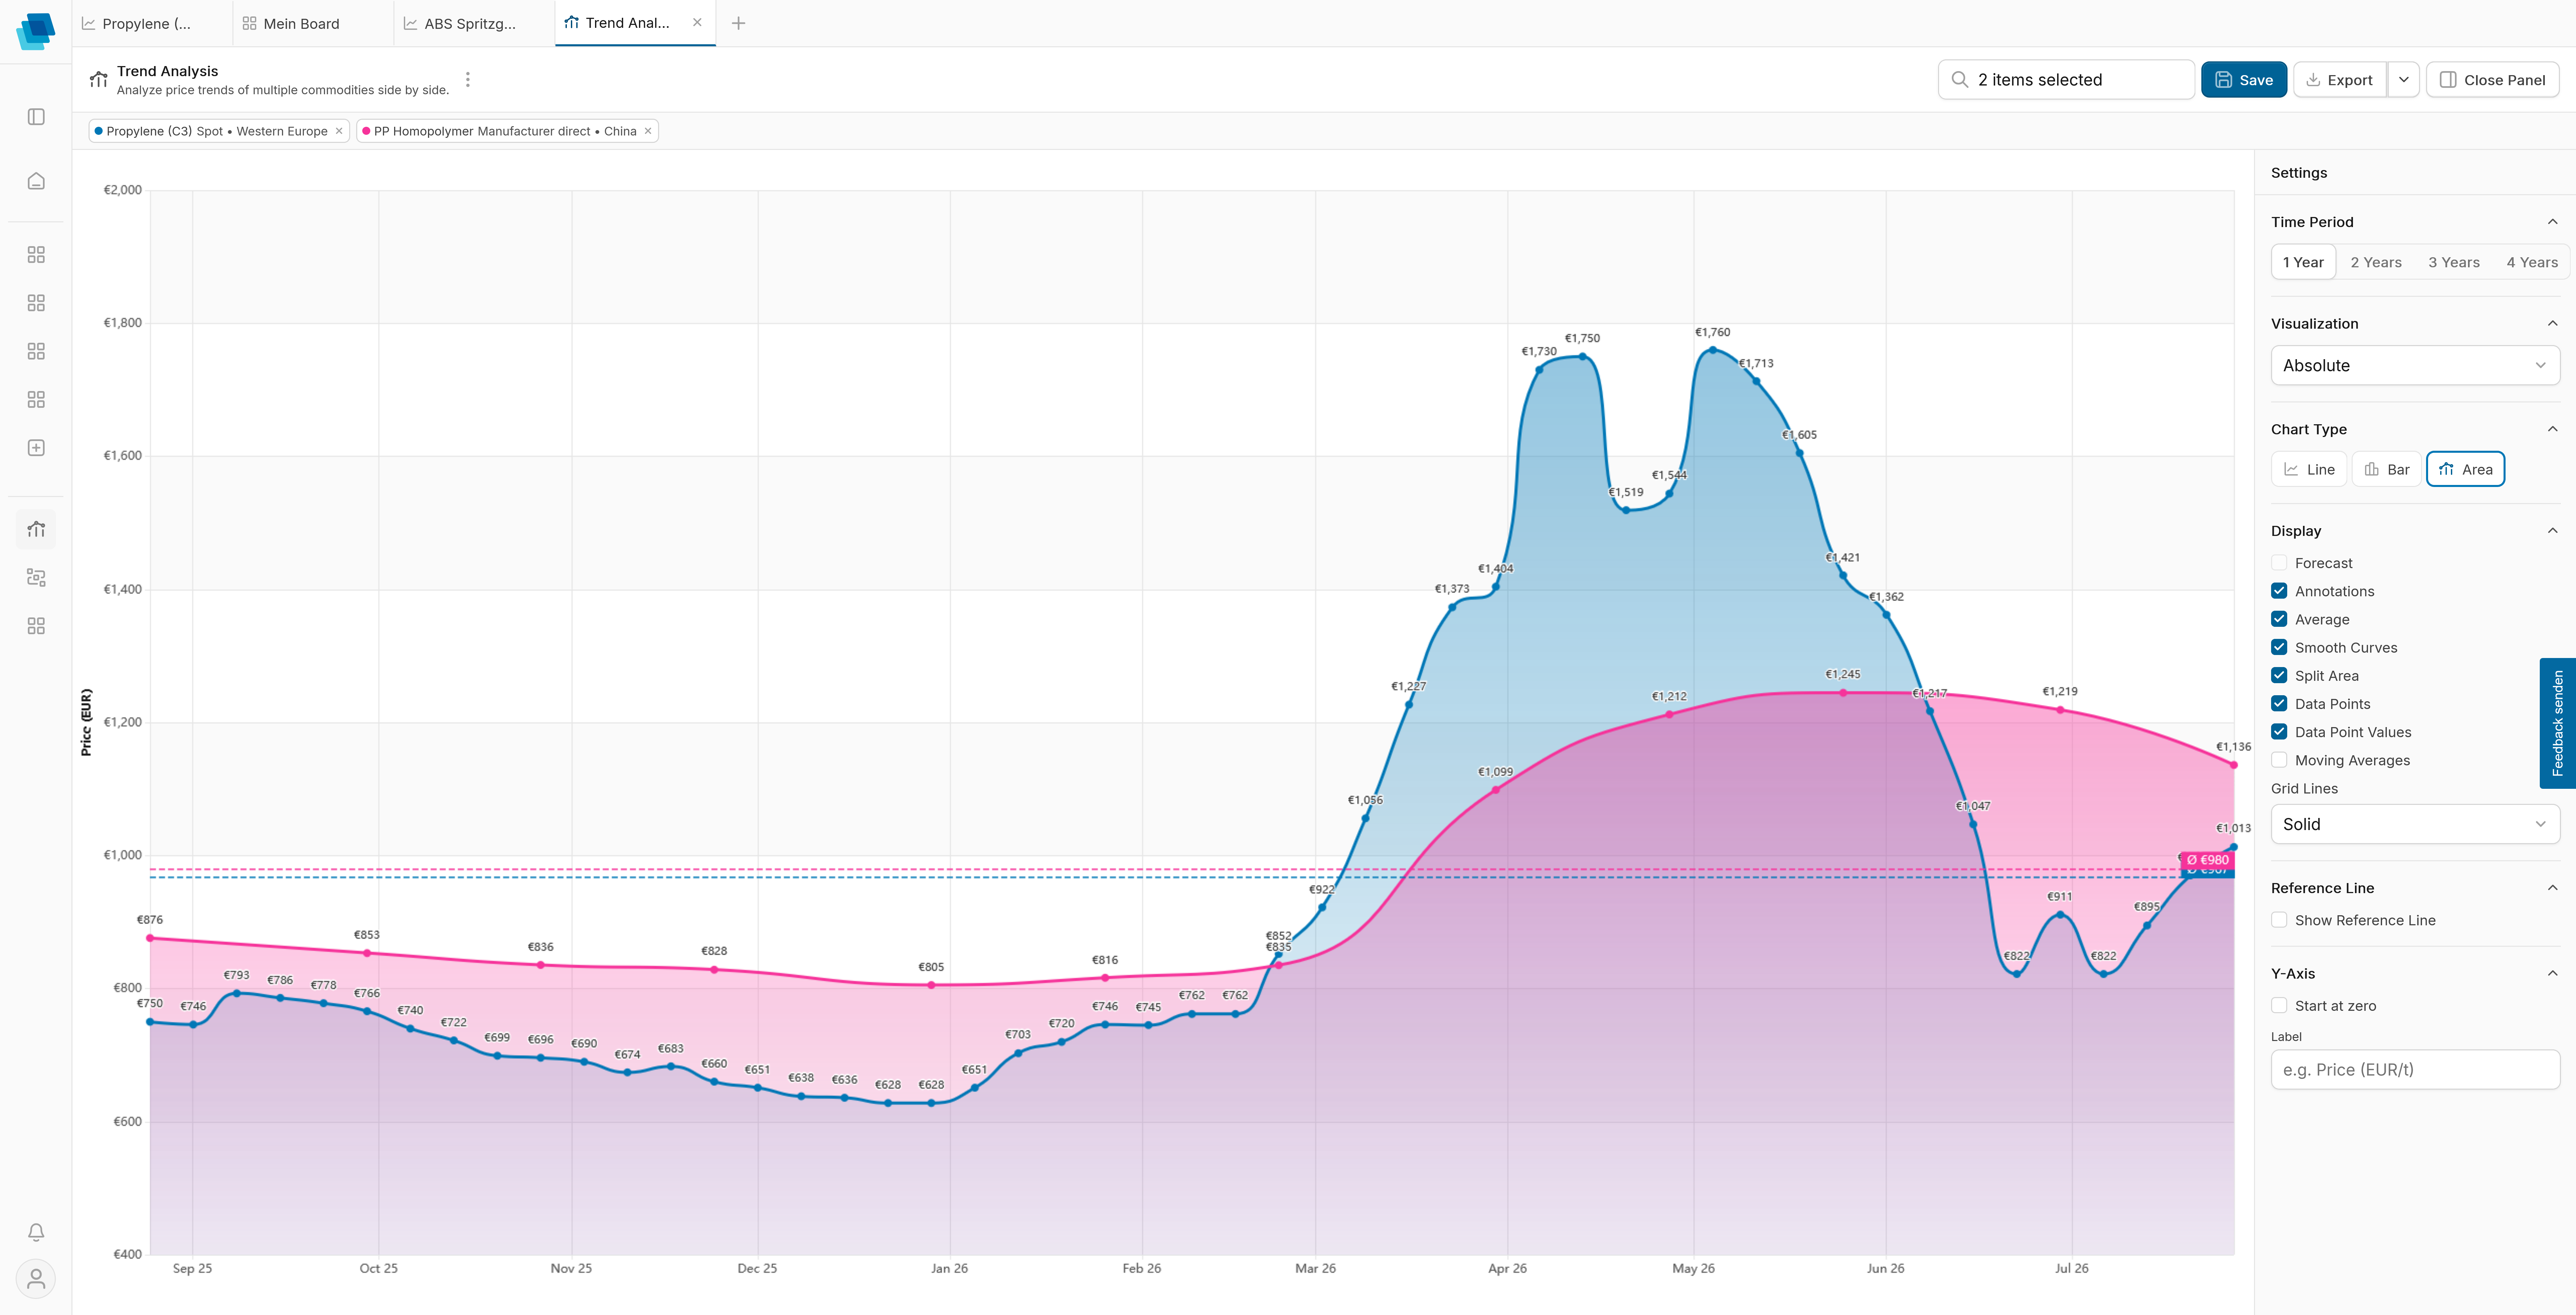The height and width of the screenshot is (1315, 2576).
Task: Open the Export options dropdown arrow
Action: (2404, 80)
